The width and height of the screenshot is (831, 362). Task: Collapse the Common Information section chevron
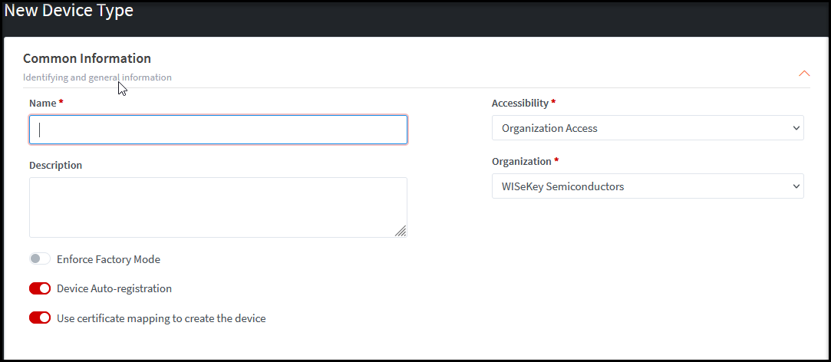pos(804,74)
